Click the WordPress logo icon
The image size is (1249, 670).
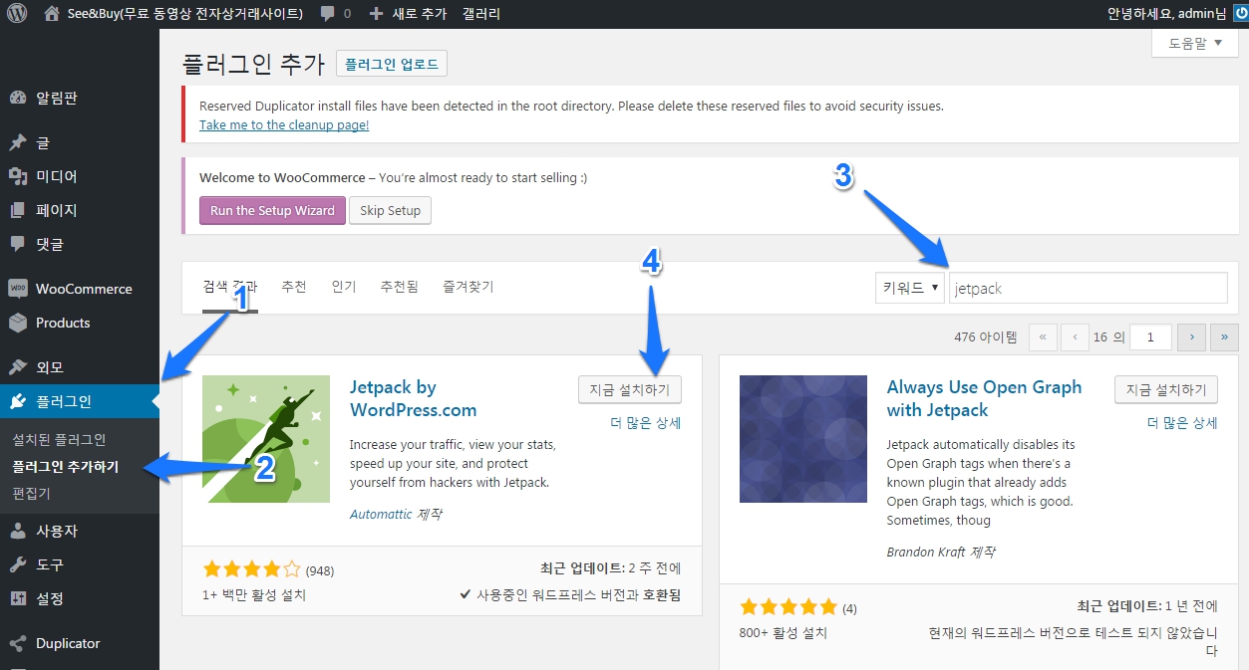16,14
